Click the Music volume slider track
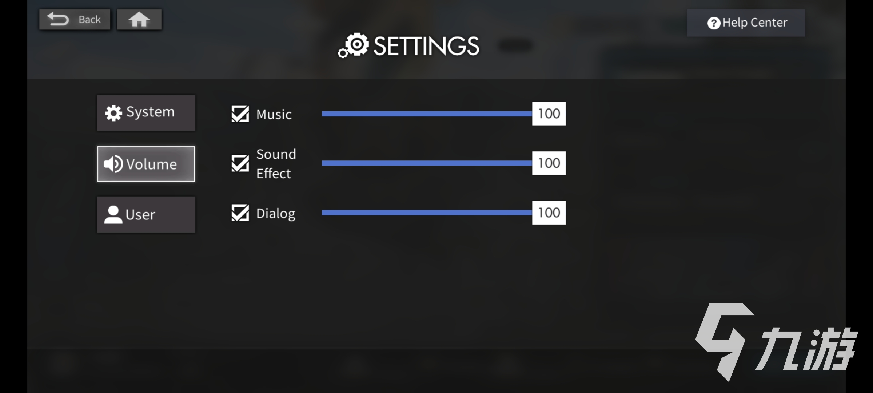Viewport: 873px width, 393px height. [426, 114]
